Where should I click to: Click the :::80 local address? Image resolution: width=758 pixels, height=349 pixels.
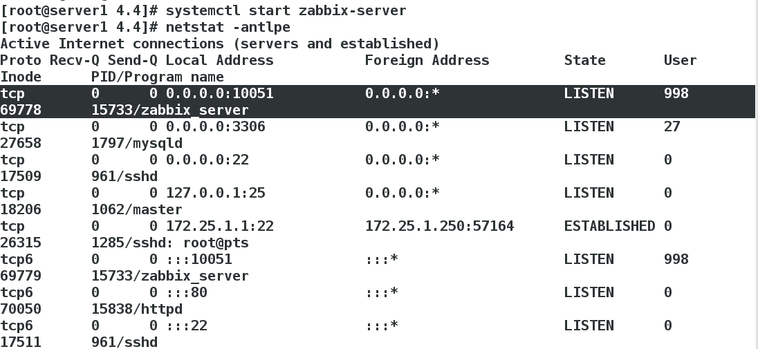point(187,292)
